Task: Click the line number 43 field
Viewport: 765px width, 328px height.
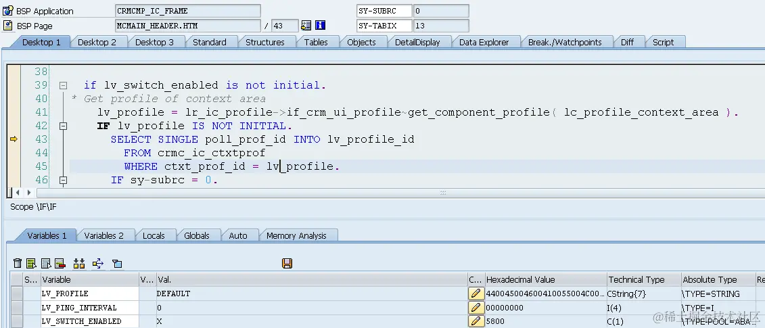Action: pos(285,26)
